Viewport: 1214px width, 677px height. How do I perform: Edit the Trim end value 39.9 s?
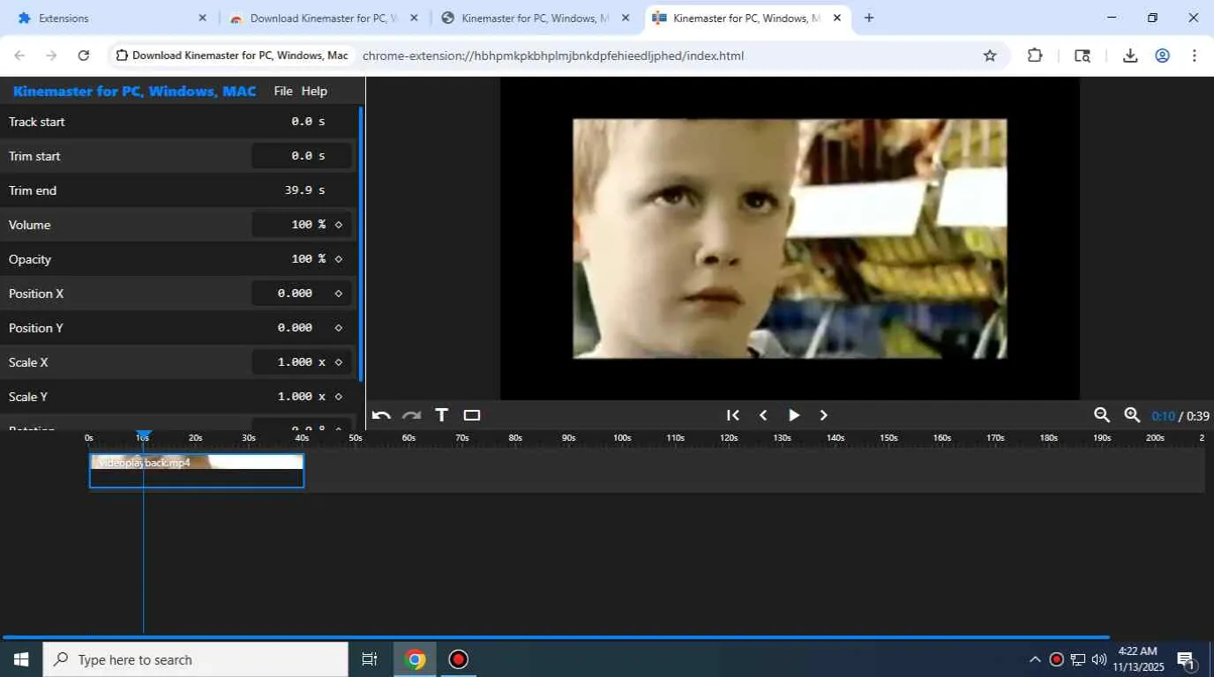click(302, 190)
